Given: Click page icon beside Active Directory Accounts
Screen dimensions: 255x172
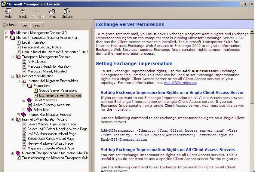Looking at the screenshot, I should click(30, 105).
